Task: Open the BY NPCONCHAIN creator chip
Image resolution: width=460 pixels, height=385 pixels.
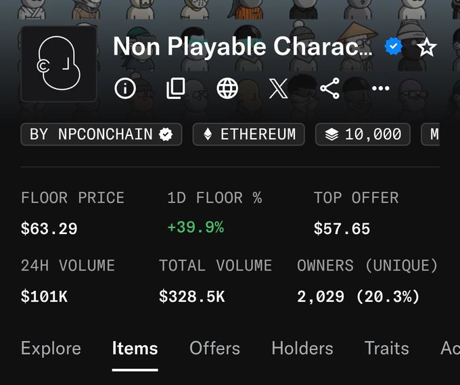Action: coord(101,135)
